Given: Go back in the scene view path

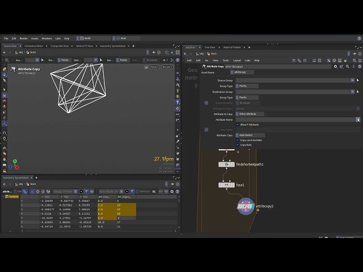Looking at the screenshot, I should tap(5, 53).
